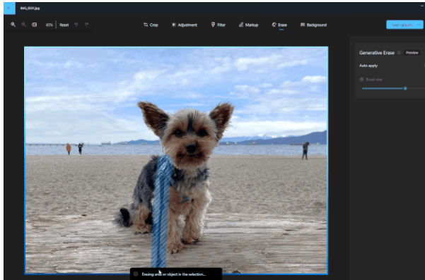Redo the last edit
Screen dimensions: 425x280
86,25
